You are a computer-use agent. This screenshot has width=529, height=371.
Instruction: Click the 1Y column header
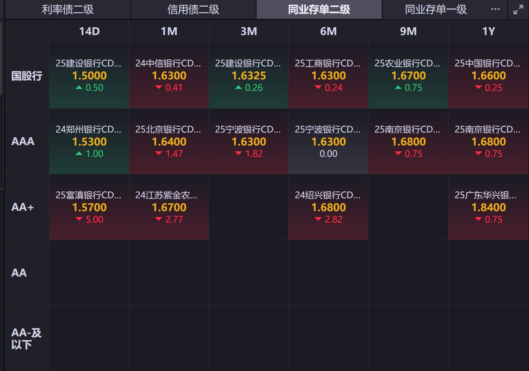[x=488, y=31]
